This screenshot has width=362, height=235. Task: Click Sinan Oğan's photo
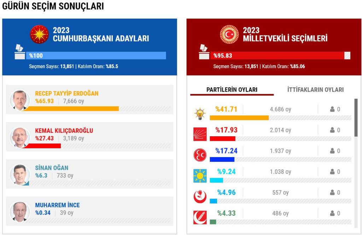pos(19,175)
